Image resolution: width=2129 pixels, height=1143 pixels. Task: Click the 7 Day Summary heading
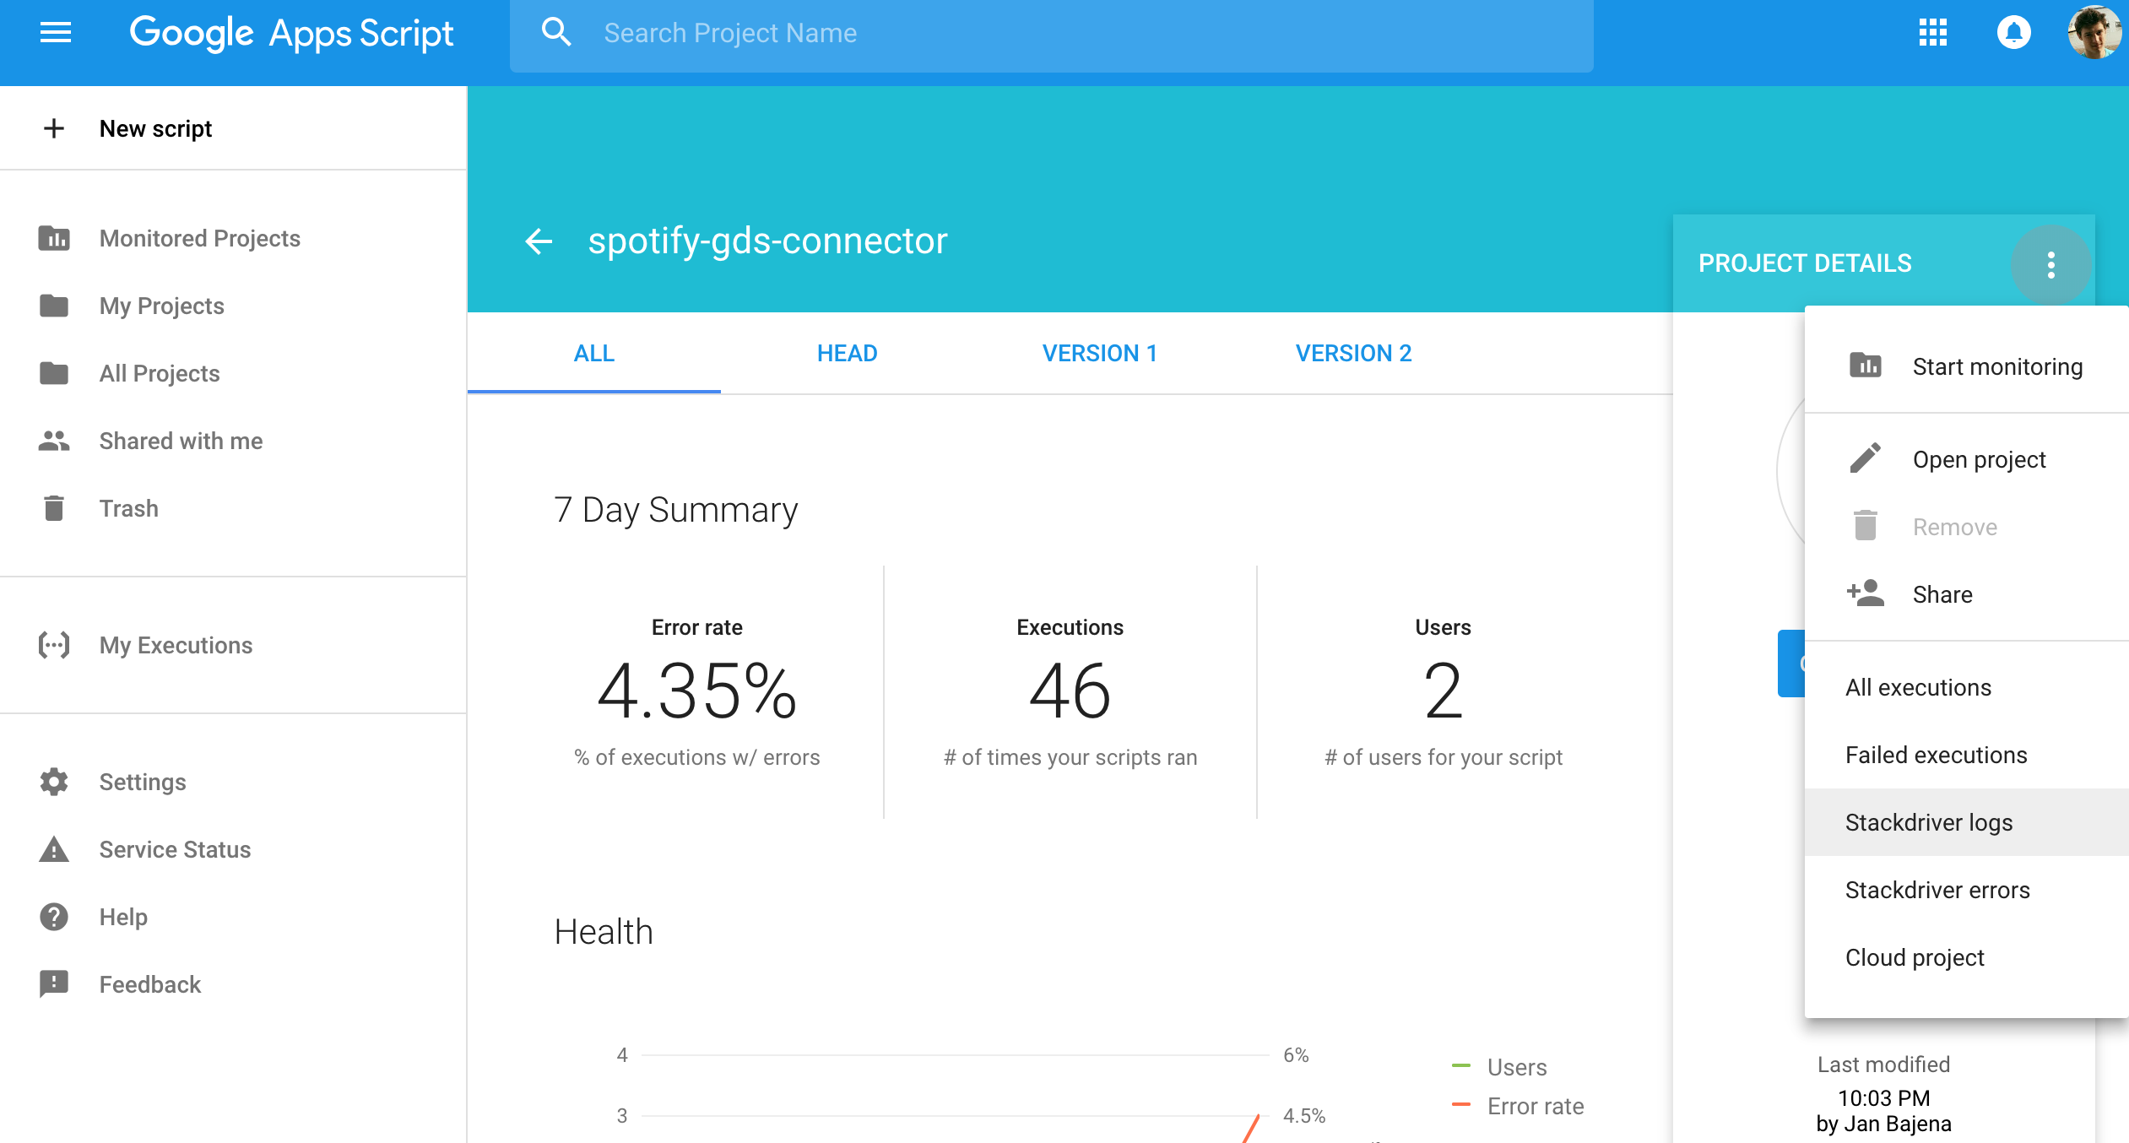[x=675, y=510]
